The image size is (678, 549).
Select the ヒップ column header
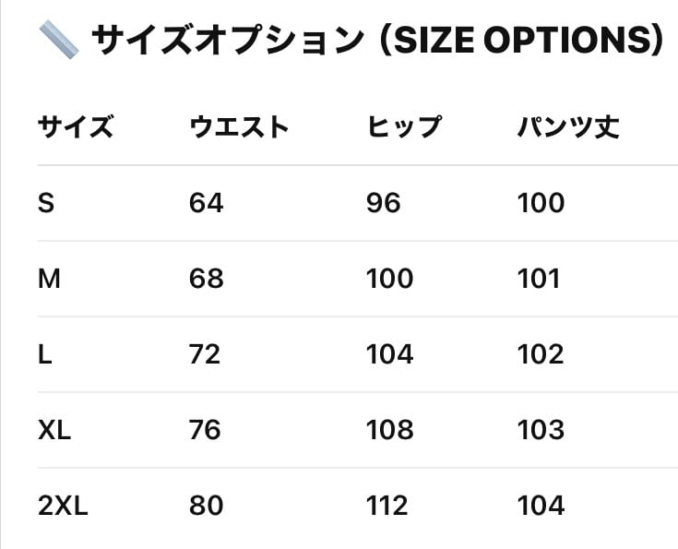coord(404,126)
